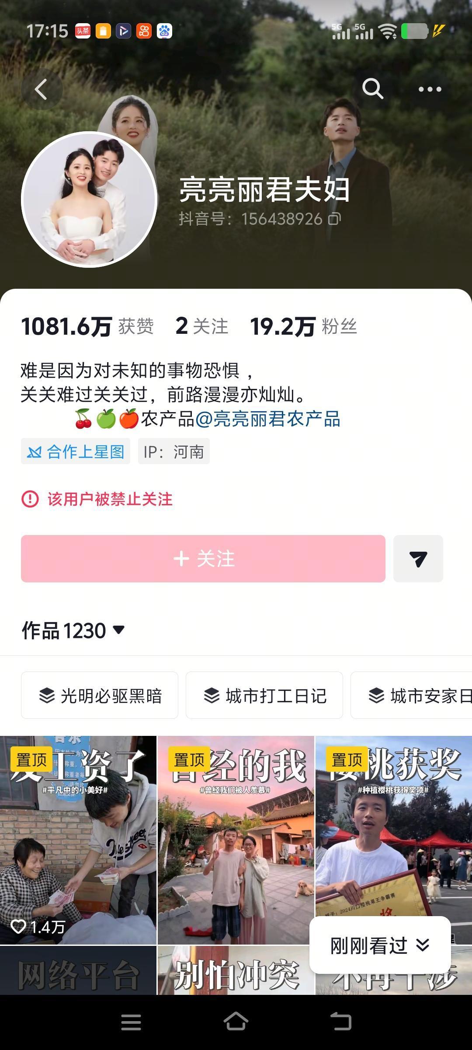This screenshot has height=1050, width=472.
Task: Tap the paper-plane message icon button
Action: [x=418, y=559]
